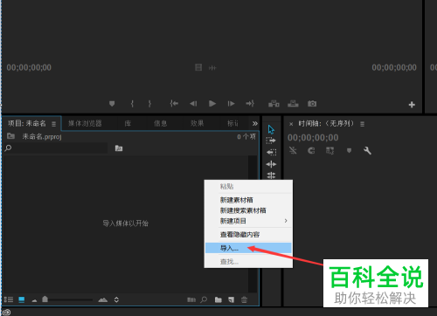The width and height of the screenshot is (437, 316).
Task: Choose the Track Select Backward tool
Action: 271,152
